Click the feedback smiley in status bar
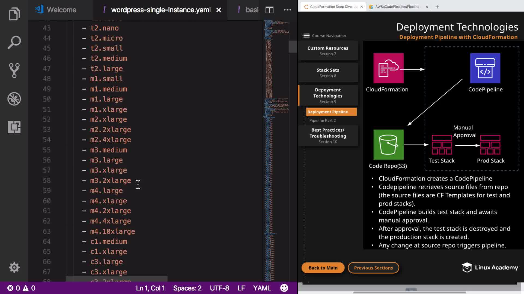This screenshot has width=524, height=294. 284,288
